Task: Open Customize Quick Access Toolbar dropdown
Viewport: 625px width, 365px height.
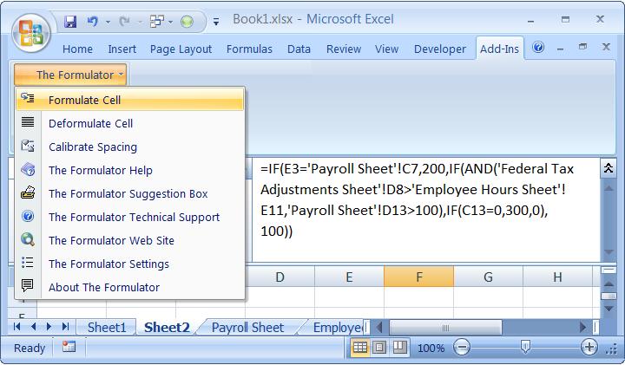Action: tap(216, 22)
